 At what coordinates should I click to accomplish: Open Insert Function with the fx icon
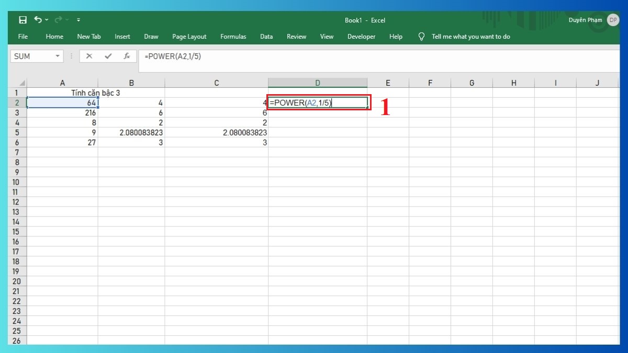click(127, 56)
